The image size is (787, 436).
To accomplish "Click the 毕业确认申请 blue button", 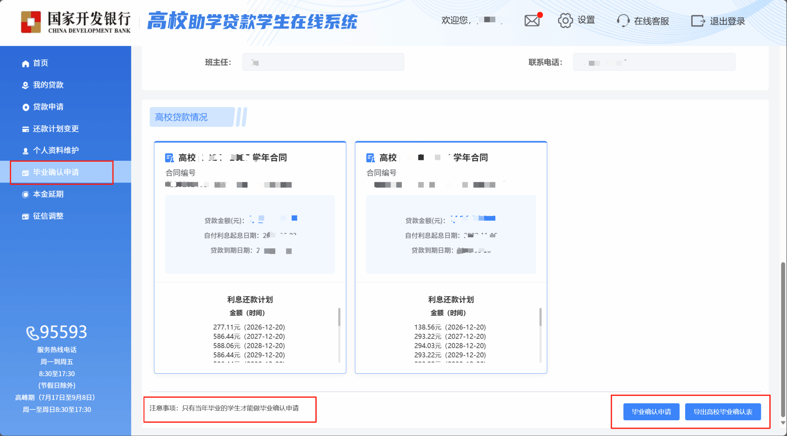I will click(651, 412).
